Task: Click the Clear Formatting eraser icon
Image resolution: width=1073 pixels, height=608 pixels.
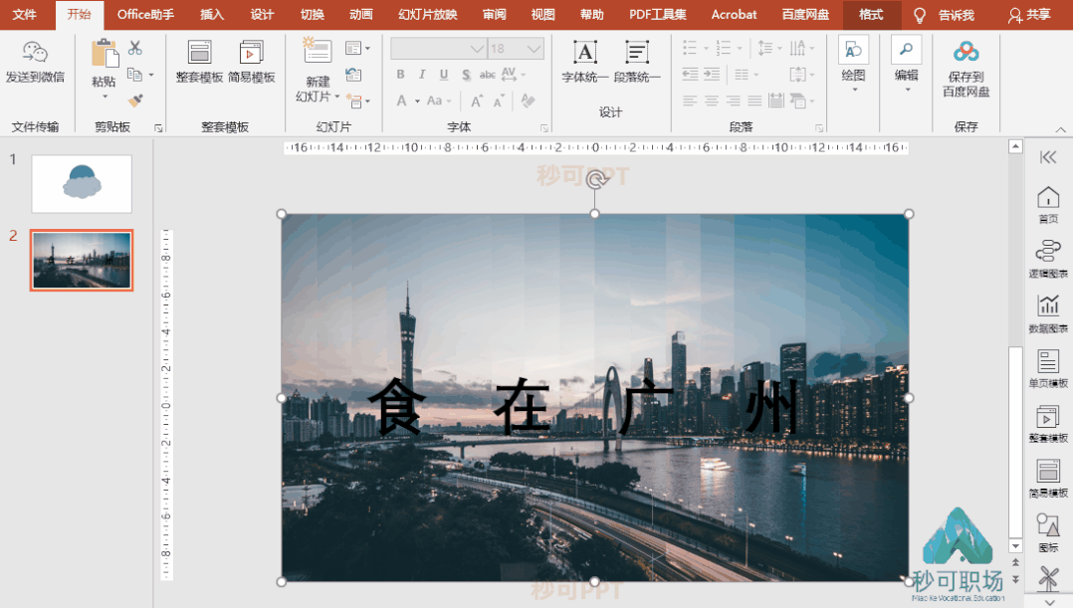Action: point(528,101)
